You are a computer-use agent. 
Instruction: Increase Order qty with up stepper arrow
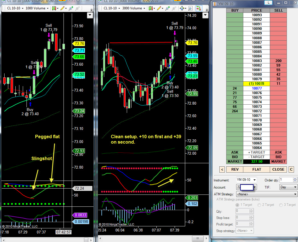tap(295, 179)
